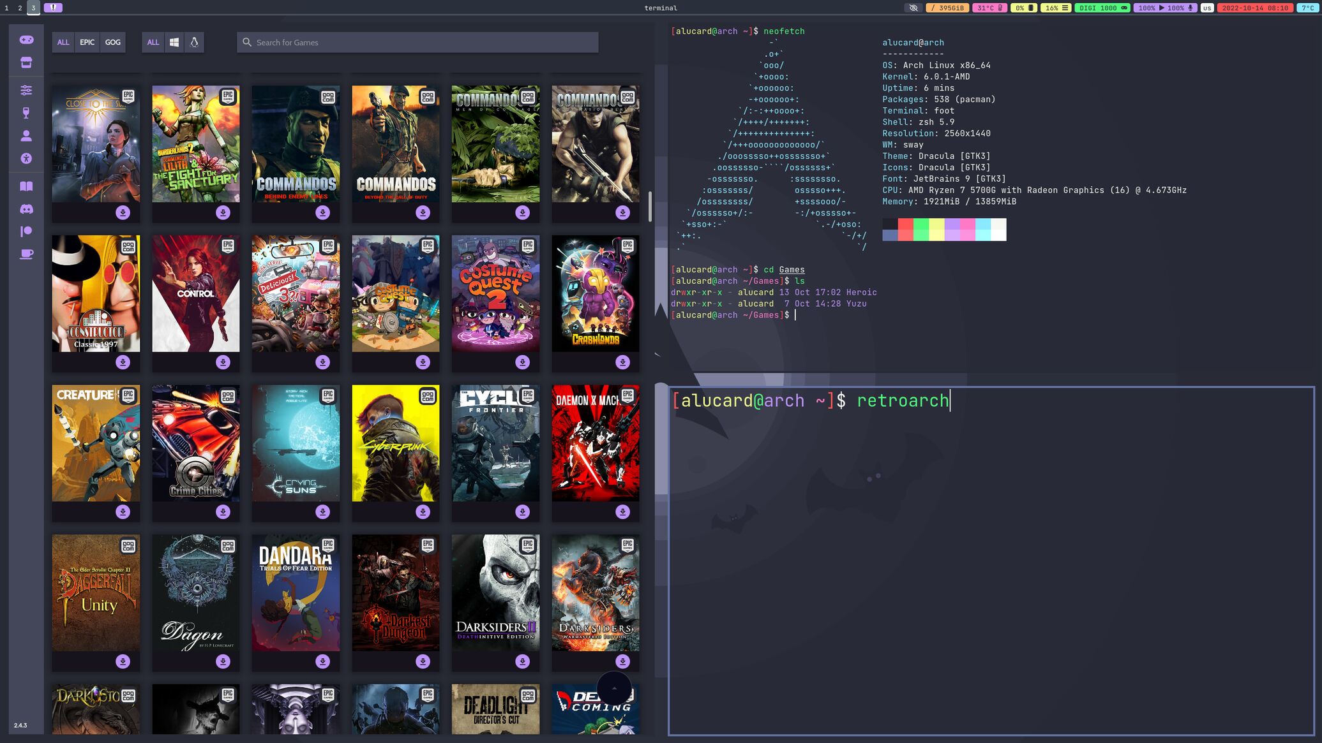The width and height of the screenshot is (1322, 743).
Task: Click the volume 100% audio module
Action: coord(1166,8)
